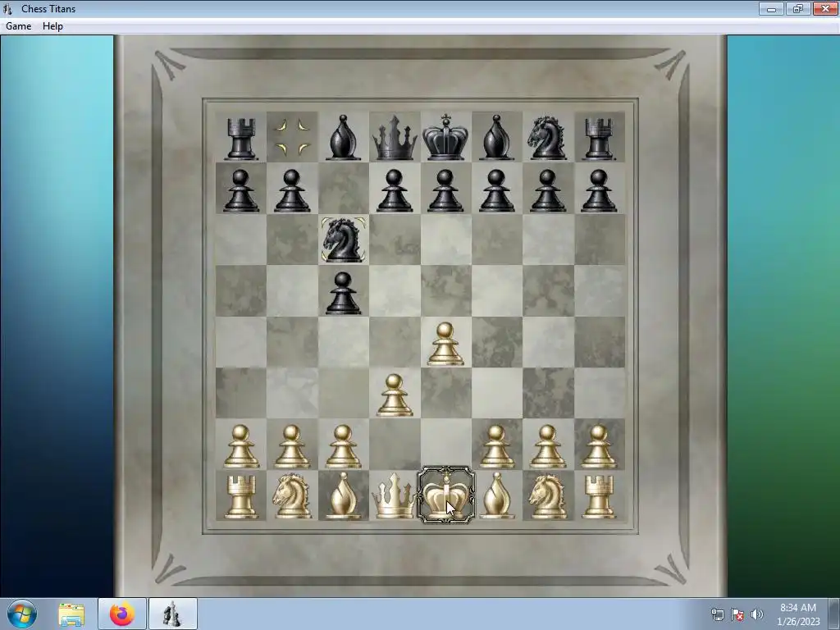Click the black pawn on d7

[395, 190]
